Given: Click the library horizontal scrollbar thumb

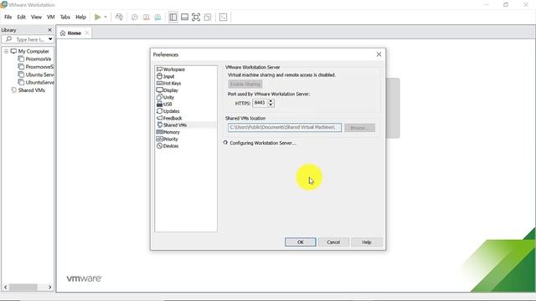Looking at the screenshot, I should click(x=23, y=288).
